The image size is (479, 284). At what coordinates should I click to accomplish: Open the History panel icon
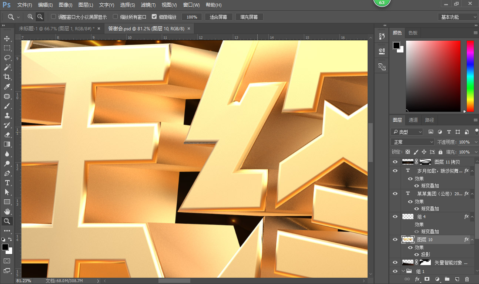[382, 36]
